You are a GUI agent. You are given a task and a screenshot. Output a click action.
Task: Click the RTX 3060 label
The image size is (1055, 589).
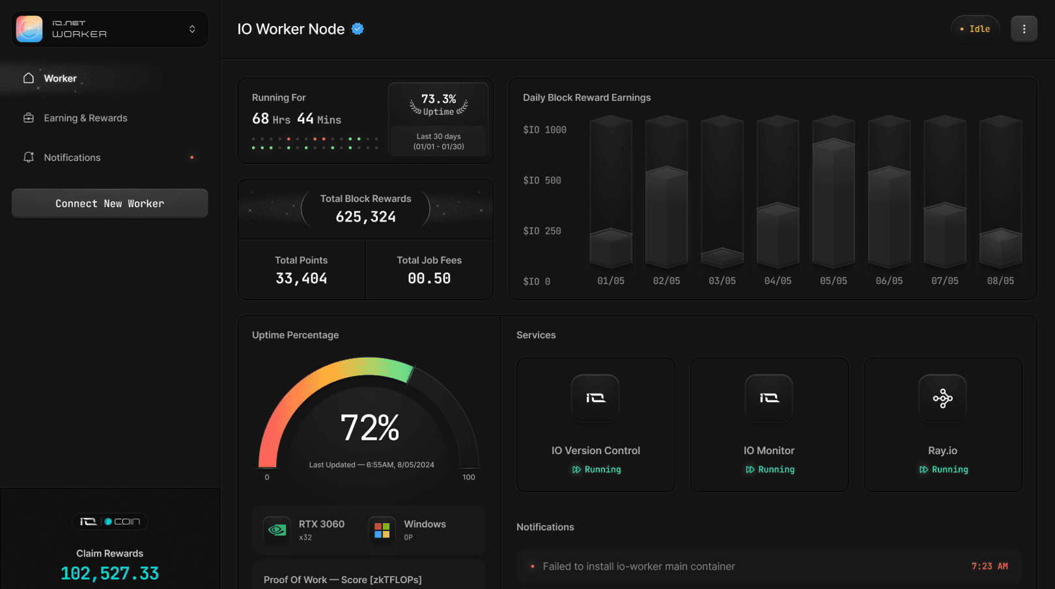point(322,524)
